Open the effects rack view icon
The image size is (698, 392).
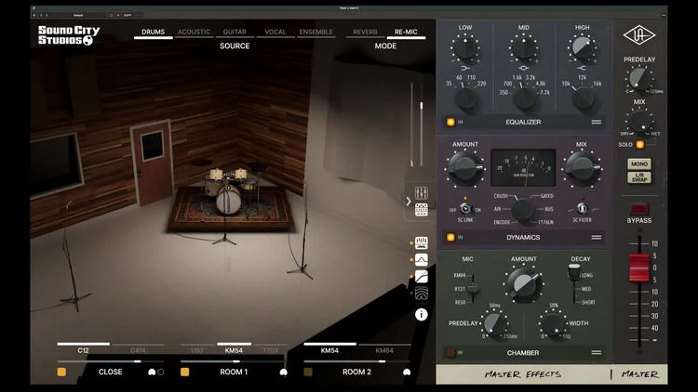(421, 209)
